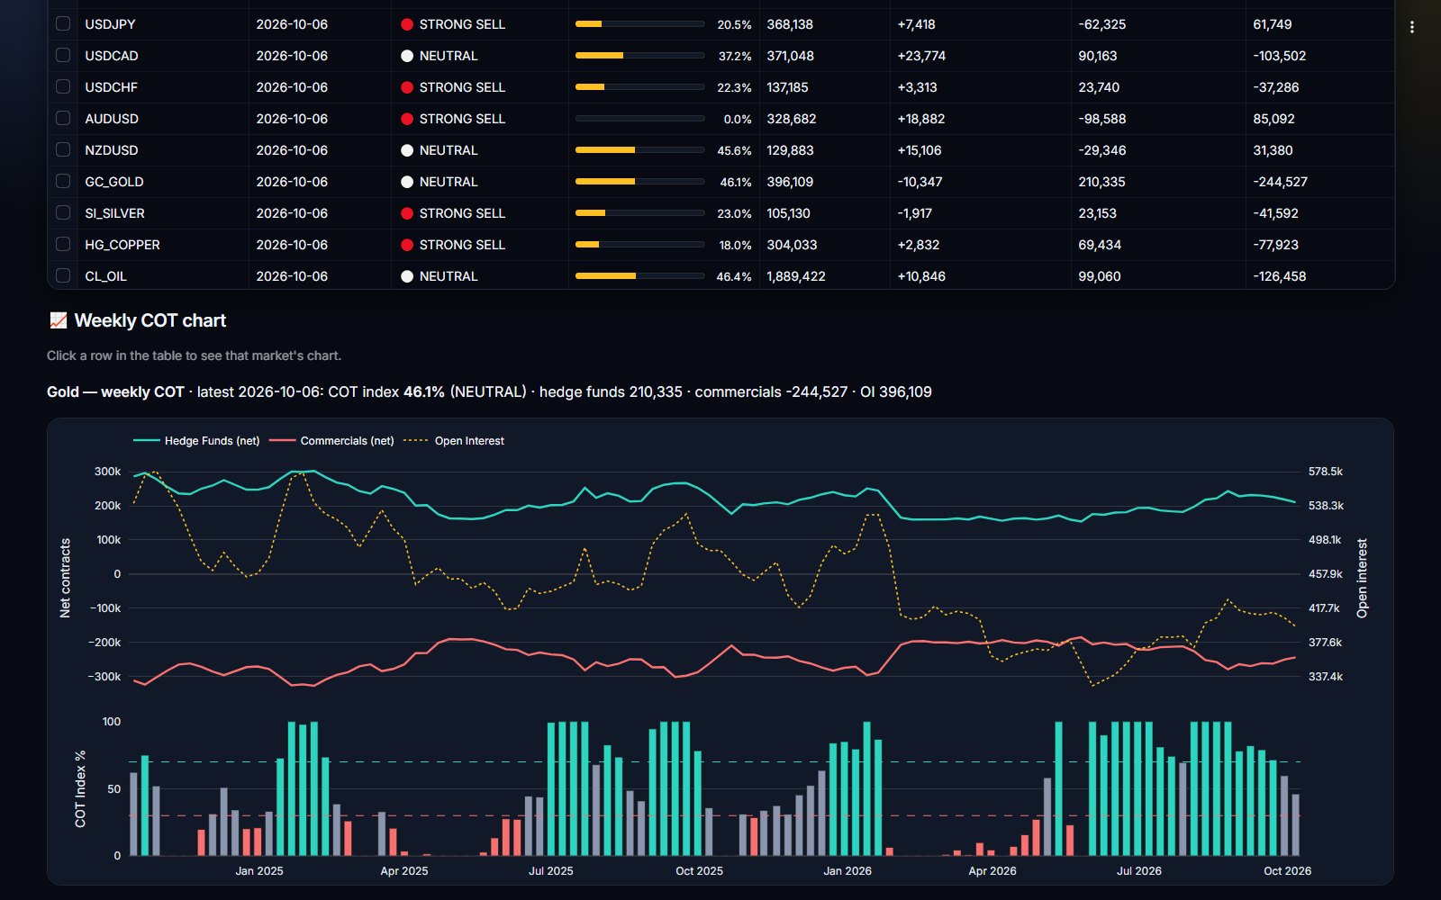Click the chart emoji beside Weekly COT chart
1441x900 pixels.
click(58, 320)
